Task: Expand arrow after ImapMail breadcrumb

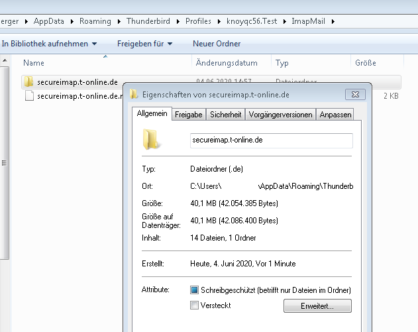Action: [333, 21]
